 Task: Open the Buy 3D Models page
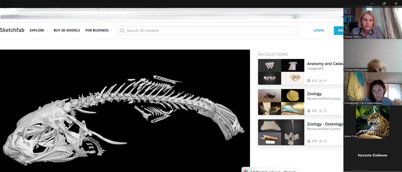[67, 31]
